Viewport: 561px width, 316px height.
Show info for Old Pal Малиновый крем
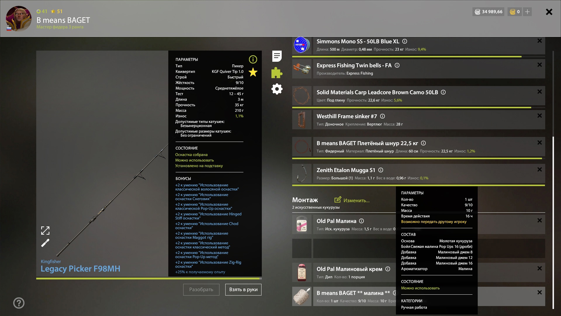pos(388,269)
